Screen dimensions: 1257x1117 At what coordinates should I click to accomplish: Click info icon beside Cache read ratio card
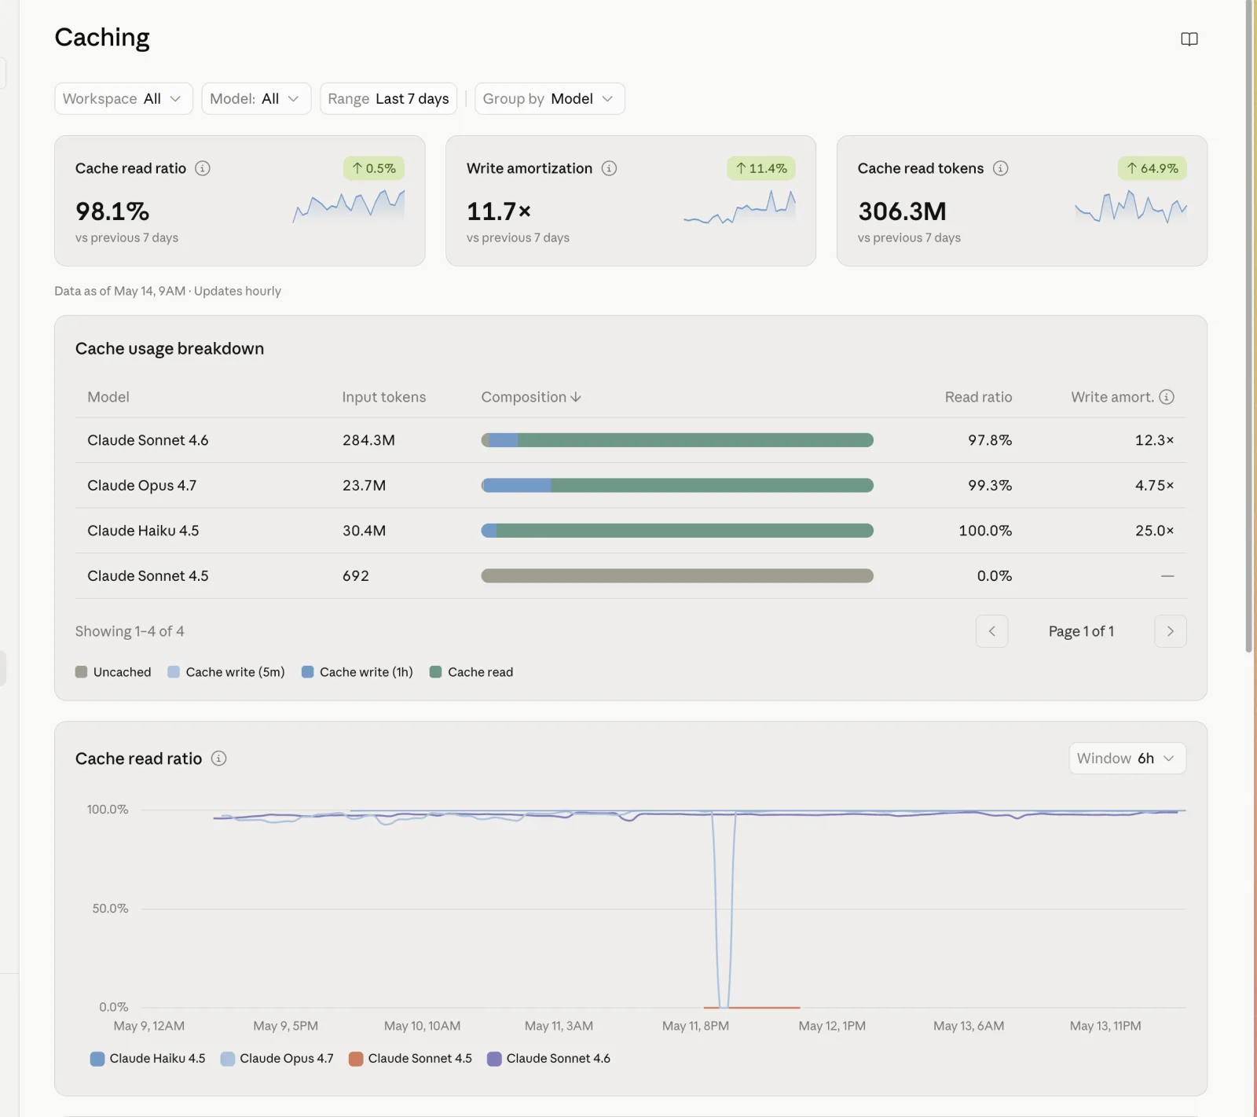tap(203, 168)
